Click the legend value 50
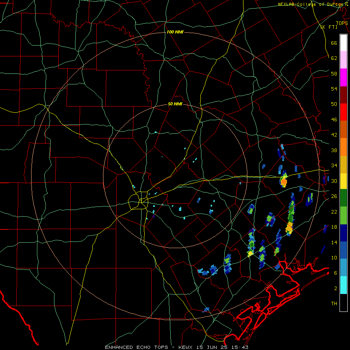This screenshot has width=350, height=350. [x=334, y=104]
